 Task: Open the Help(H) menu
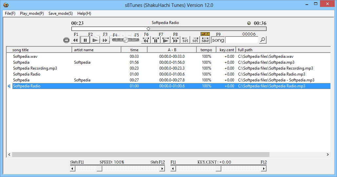pos(84,13)
